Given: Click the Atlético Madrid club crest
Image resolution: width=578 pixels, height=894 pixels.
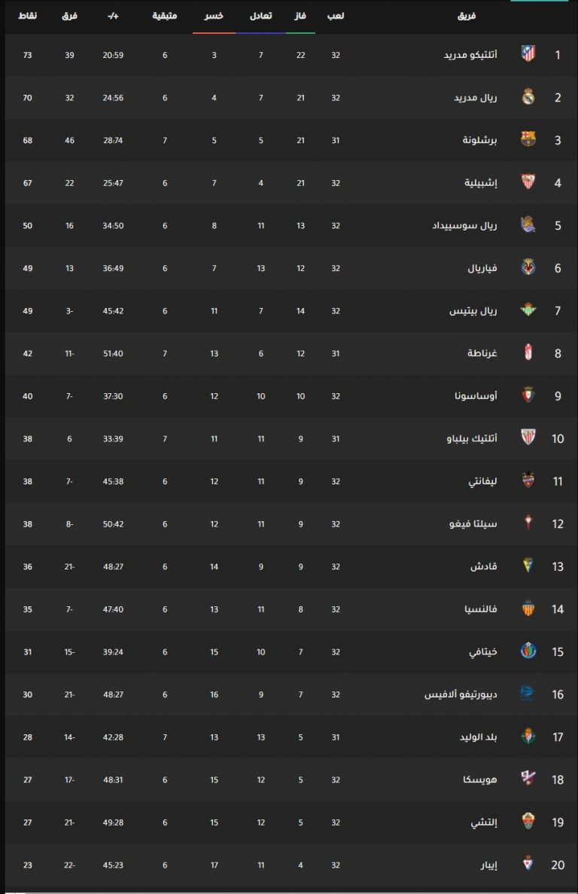Looking at the screenshot, I should (528, 55).
